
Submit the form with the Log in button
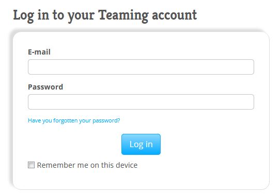(141, 144)
